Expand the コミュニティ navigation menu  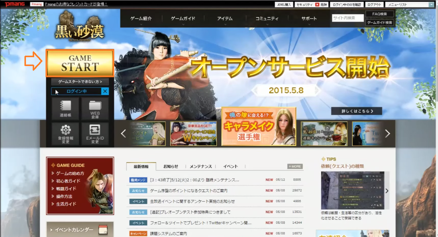pos(267,19)
